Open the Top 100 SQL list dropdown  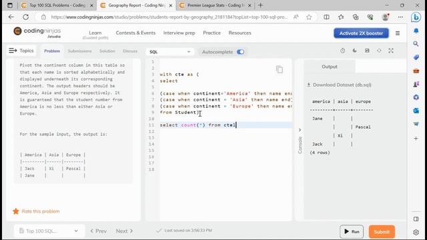point(49,231)
